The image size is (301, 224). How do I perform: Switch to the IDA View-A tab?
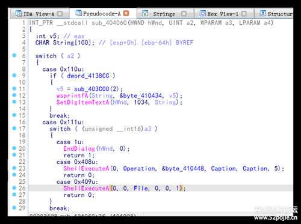click(39, 14)
